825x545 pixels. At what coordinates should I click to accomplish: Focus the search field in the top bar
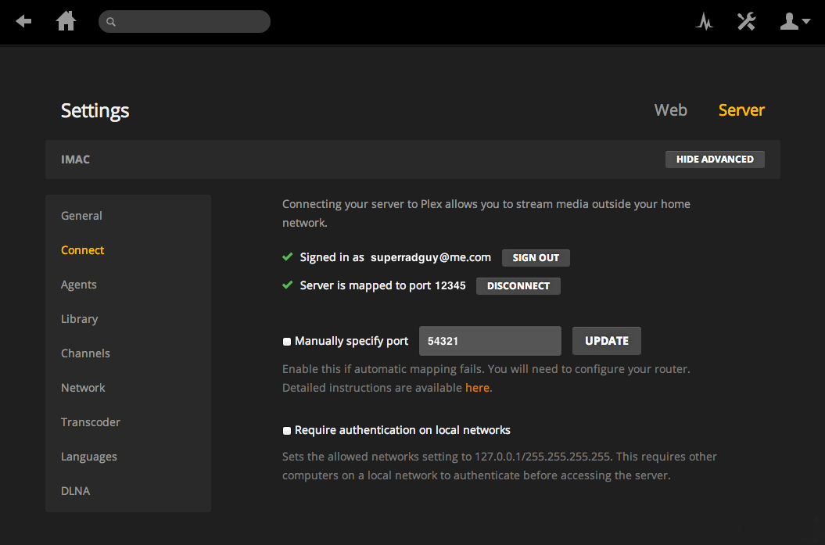(184, 22)
